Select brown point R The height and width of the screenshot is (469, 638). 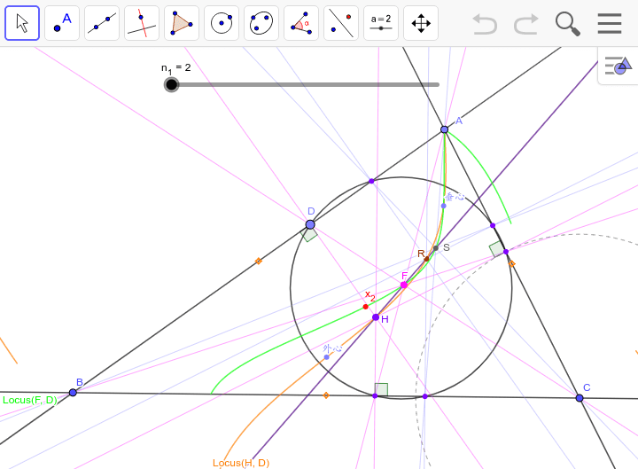coord(426,259)
